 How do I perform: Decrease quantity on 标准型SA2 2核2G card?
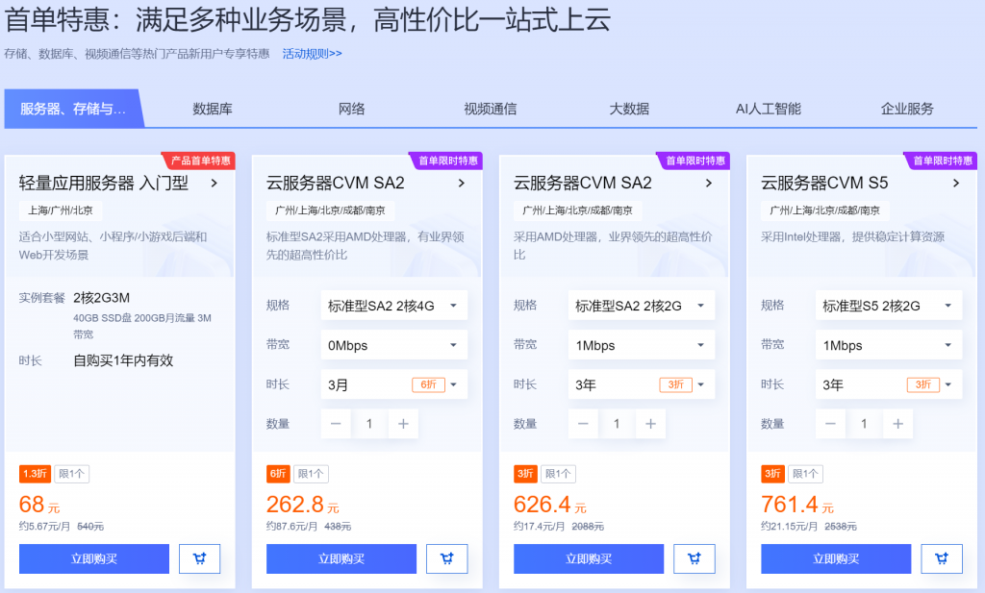(x=583, y=424)
